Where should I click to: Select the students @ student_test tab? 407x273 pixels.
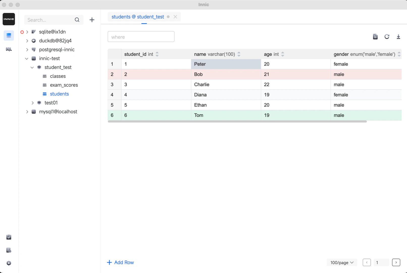(x=138, y=17)
